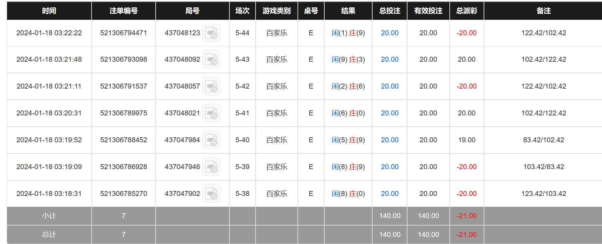Click result 闲(6) 庄(0)
602x244 pixels.
coord(348,113)
